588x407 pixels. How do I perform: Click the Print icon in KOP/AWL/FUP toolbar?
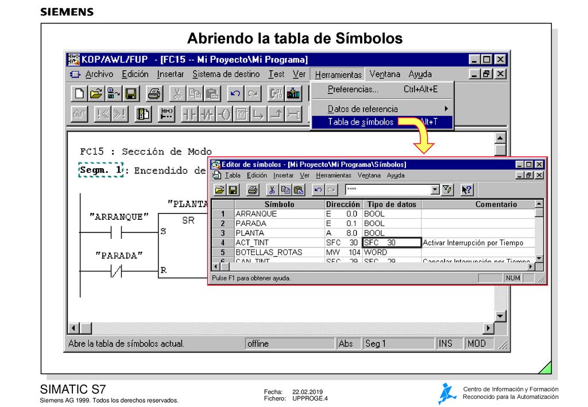point(154,94)
